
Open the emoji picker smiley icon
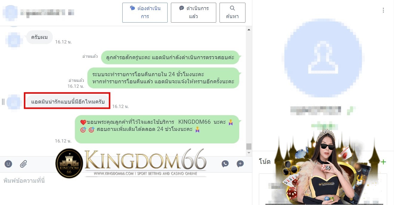tap(8, 164)
